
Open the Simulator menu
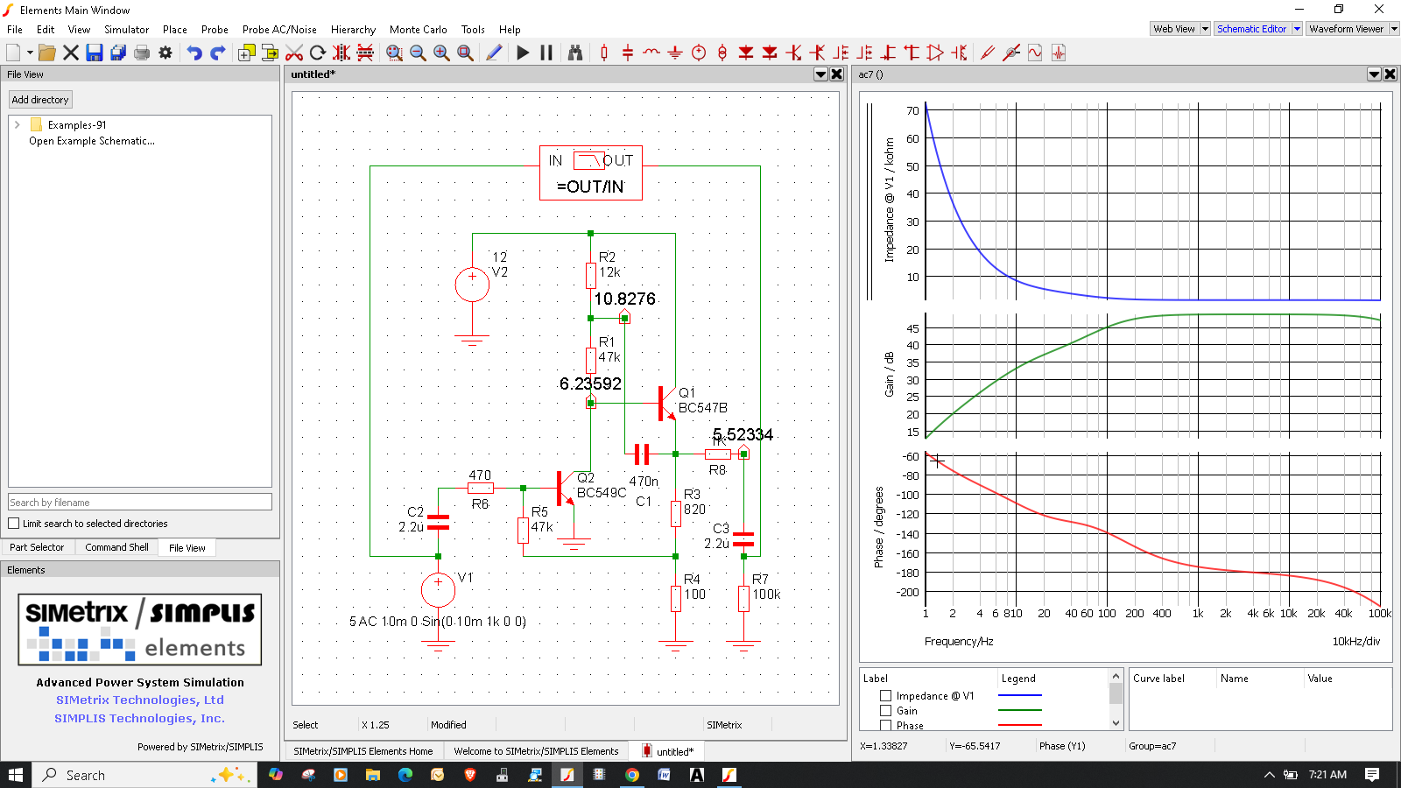coord(126,30)
